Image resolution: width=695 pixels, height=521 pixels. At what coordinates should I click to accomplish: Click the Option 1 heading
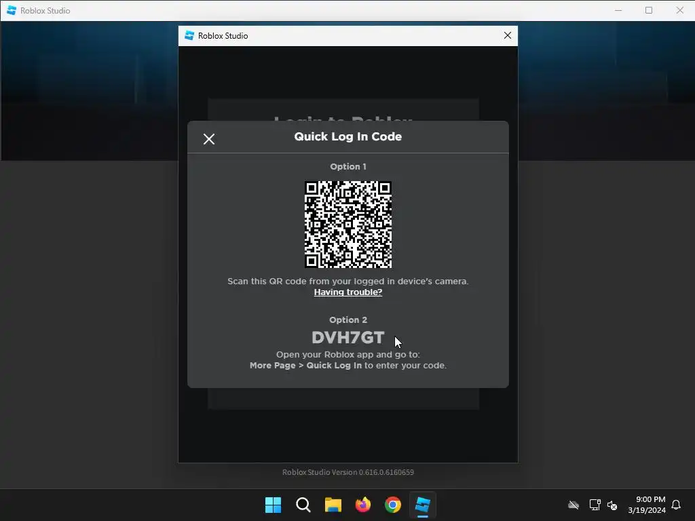(348, 167)
